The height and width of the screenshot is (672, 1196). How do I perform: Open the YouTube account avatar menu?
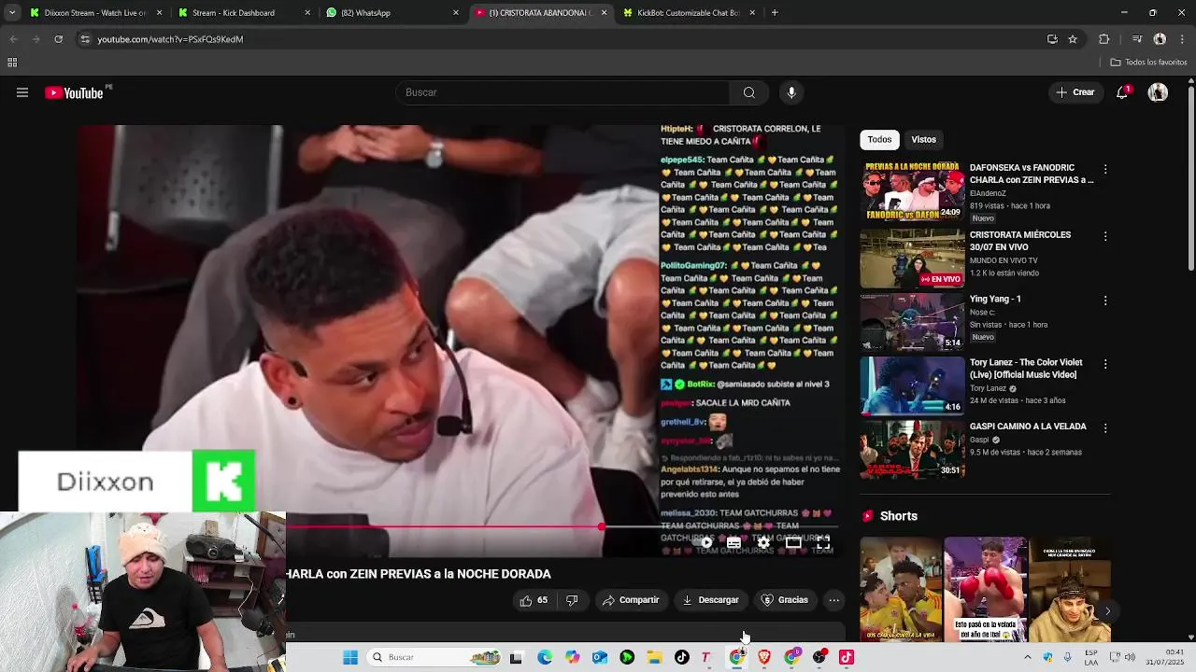(1158, 92)
